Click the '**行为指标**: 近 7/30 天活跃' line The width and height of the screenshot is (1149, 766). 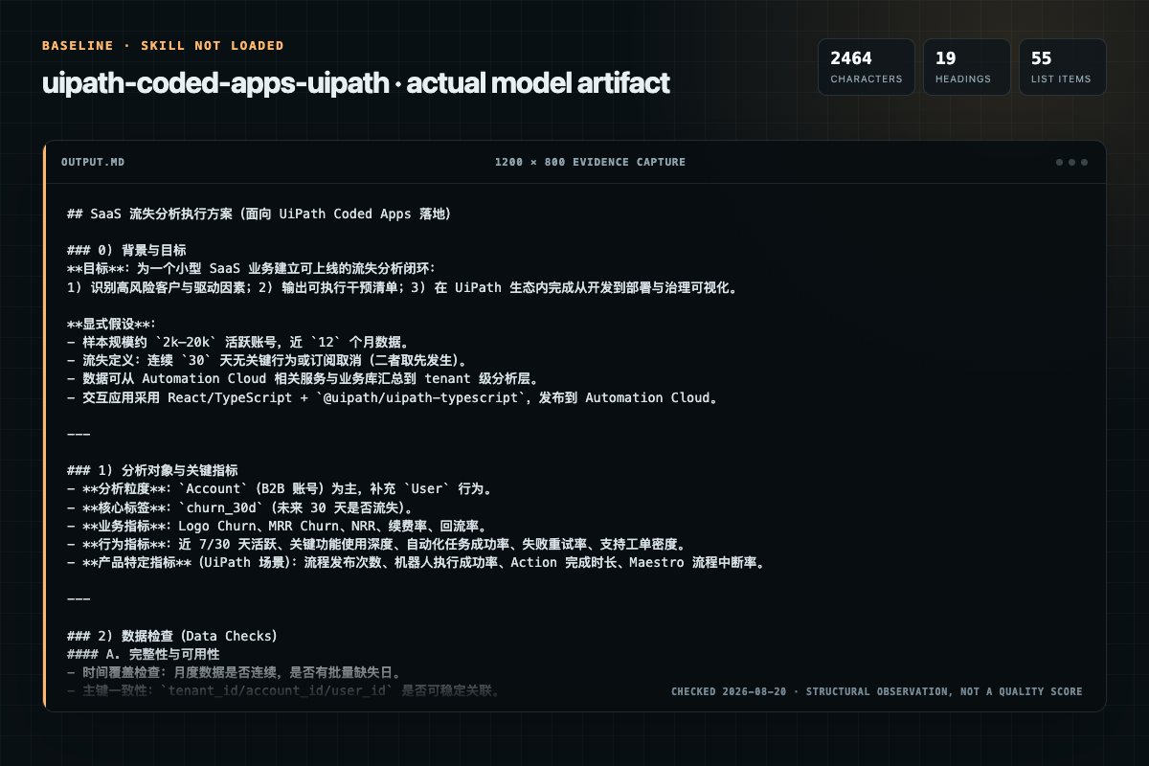click(x=378, y=544)
